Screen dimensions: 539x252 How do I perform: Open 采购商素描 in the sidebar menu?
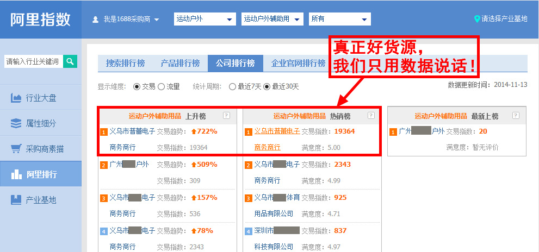[x=41, y=149]
